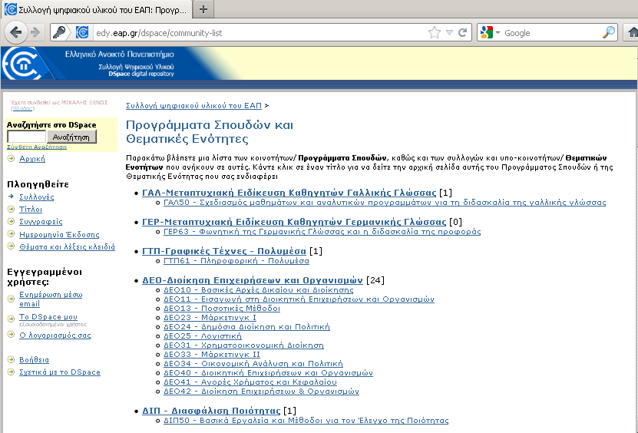Select the browser tab titled Συλλογή ψηφιακού υλικού
The width and height of the screenshot is (638, 433).
click(96, 9)
